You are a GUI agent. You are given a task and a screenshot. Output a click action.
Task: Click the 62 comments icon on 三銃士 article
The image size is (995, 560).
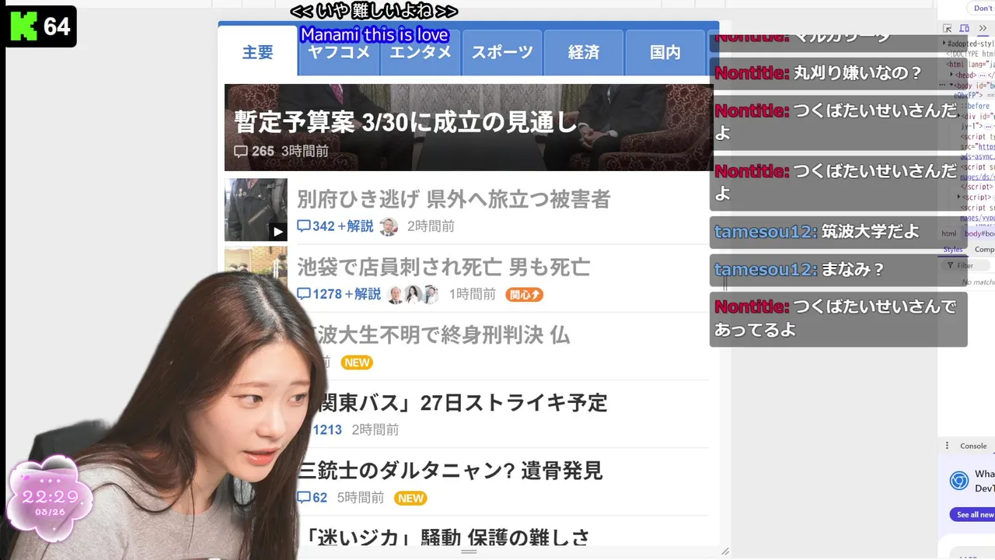point(303,498)
